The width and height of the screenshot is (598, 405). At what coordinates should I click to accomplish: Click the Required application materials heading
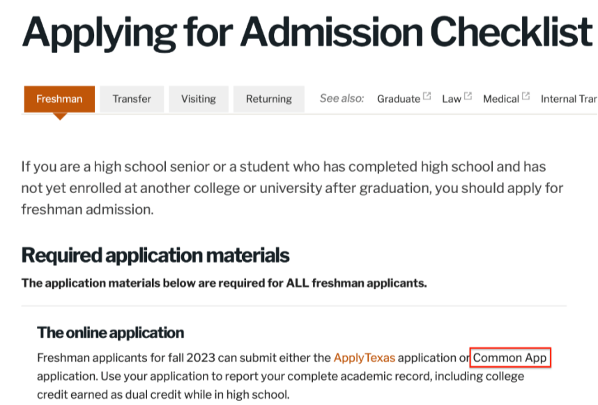pyautogui.click(x=155, y=255)
